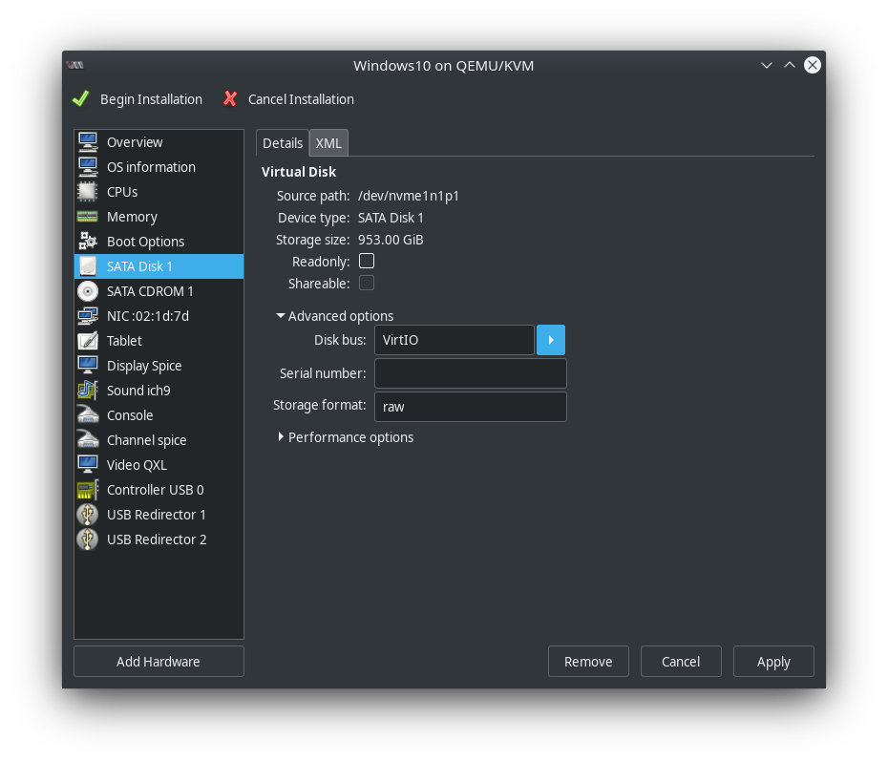This screenshot has width=888, height=762.
Task: Click Begin Installation text button
Action: tap(151, 99)
